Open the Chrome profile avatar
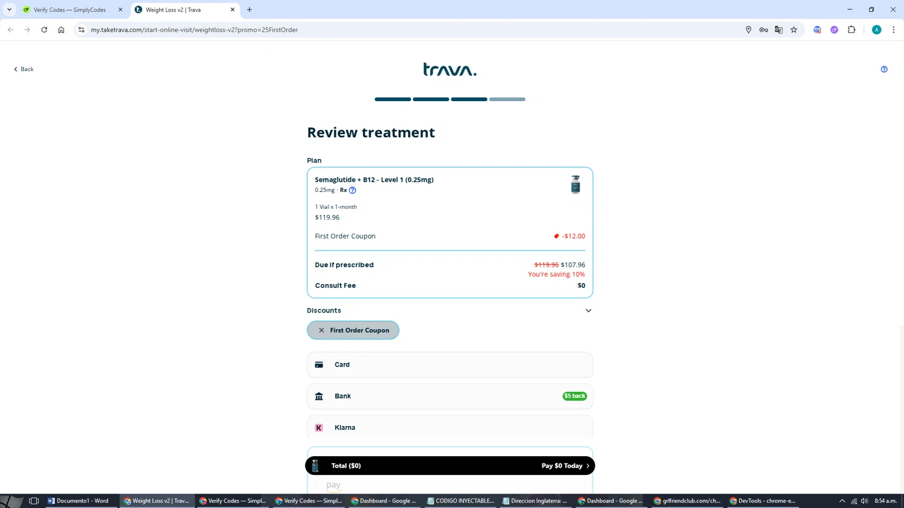The image size is (904, 508). pyautogui.click(x=877, y=29)
